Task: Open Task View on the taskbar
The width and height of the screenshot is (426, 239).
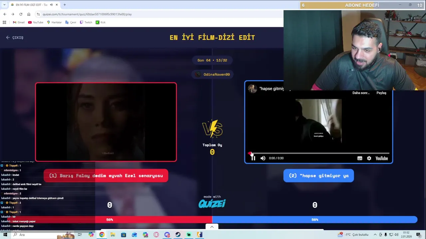Action: [80, 235]
